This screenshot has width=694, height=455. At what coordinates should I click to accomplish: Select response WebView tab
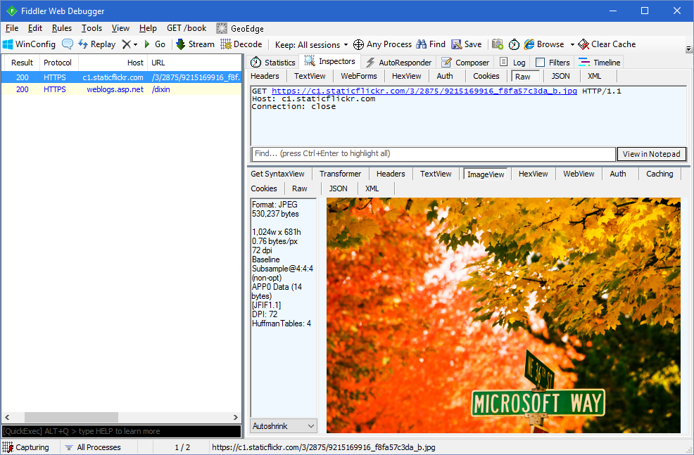(579, 174)
